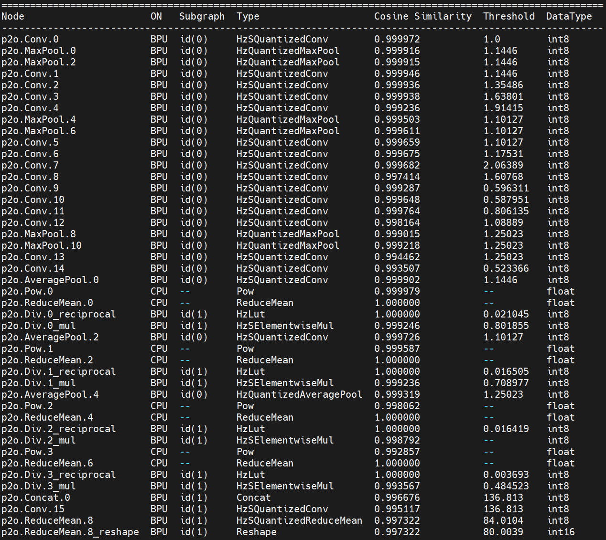
Task: Click the DataType column header
Action: coord(569,16)
